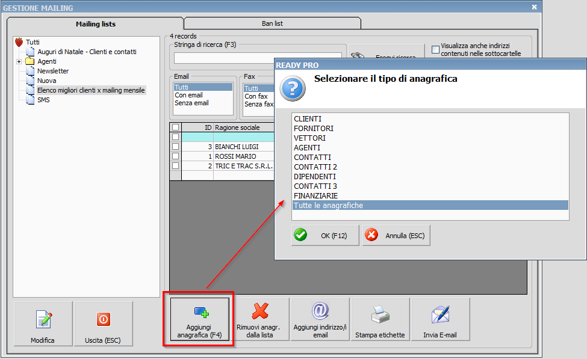587x359 pixels.
Task: Choose Tutte le anagrafiche entry
Action: [x=430, y=205]
